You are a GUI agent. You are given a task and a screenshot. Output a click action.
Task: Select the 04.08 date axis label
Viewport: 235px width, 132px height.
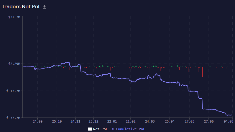point(229,121)
